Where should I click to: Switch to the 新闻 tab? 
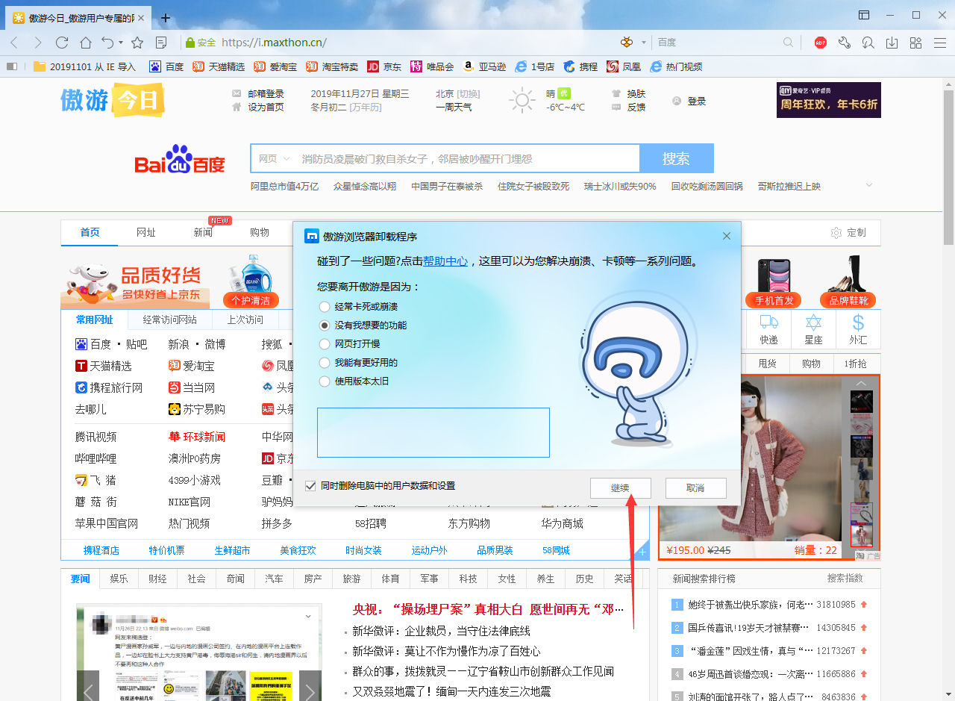(203, 232)
